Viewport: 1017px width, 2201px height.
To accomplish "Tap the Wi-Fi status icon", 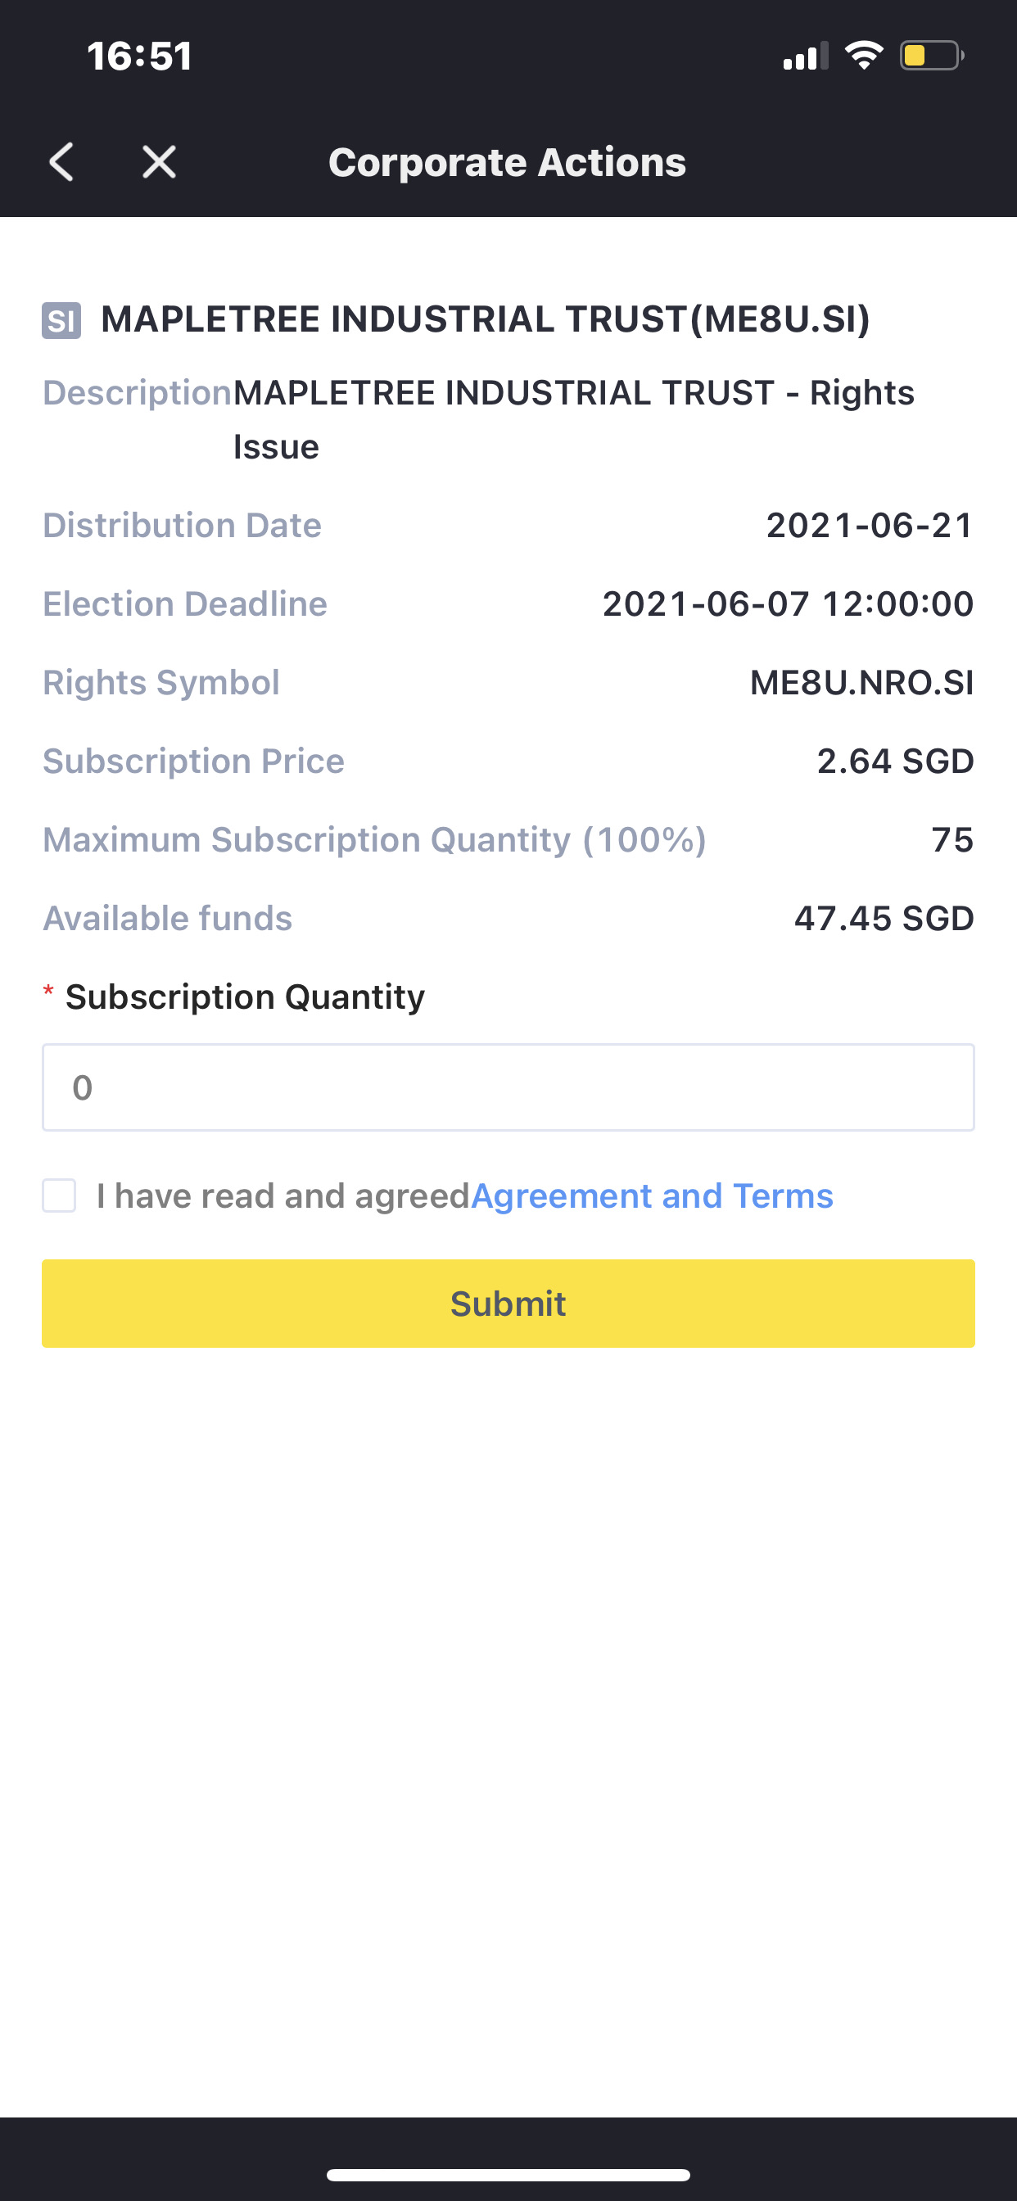I will (863, 56).
